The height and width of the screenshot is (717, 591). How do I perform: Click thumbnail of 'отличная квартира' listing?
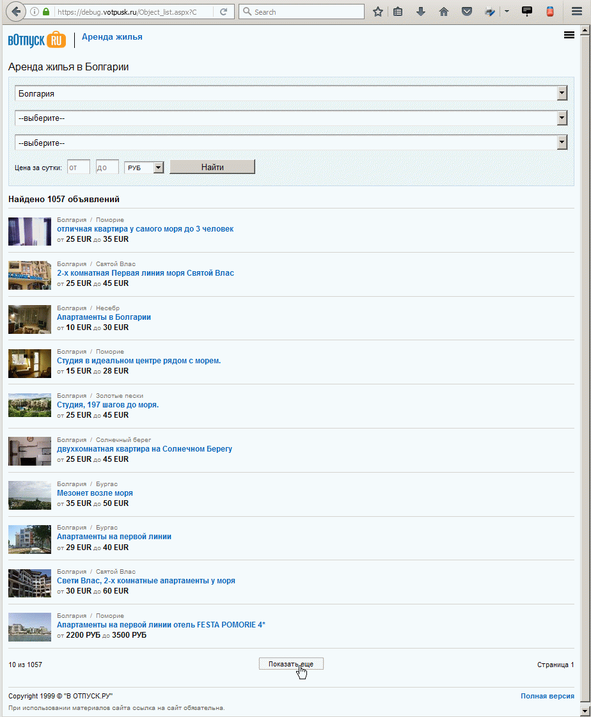click(29, 232)
